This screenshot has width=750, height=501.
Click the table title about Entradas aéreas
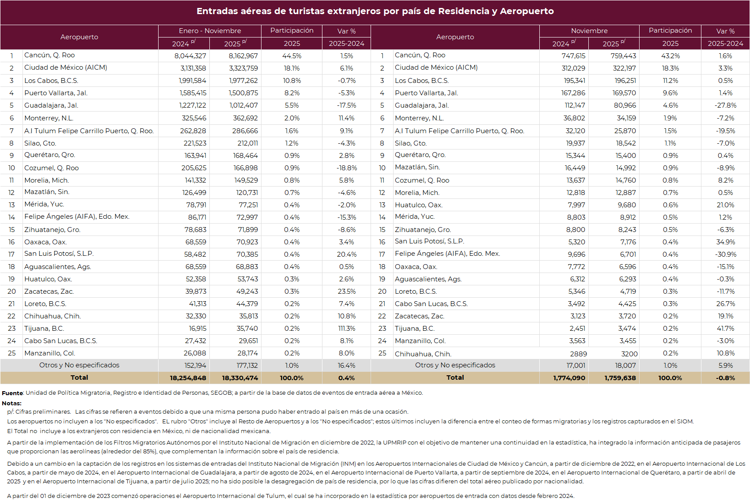click(x=375, y=11)
